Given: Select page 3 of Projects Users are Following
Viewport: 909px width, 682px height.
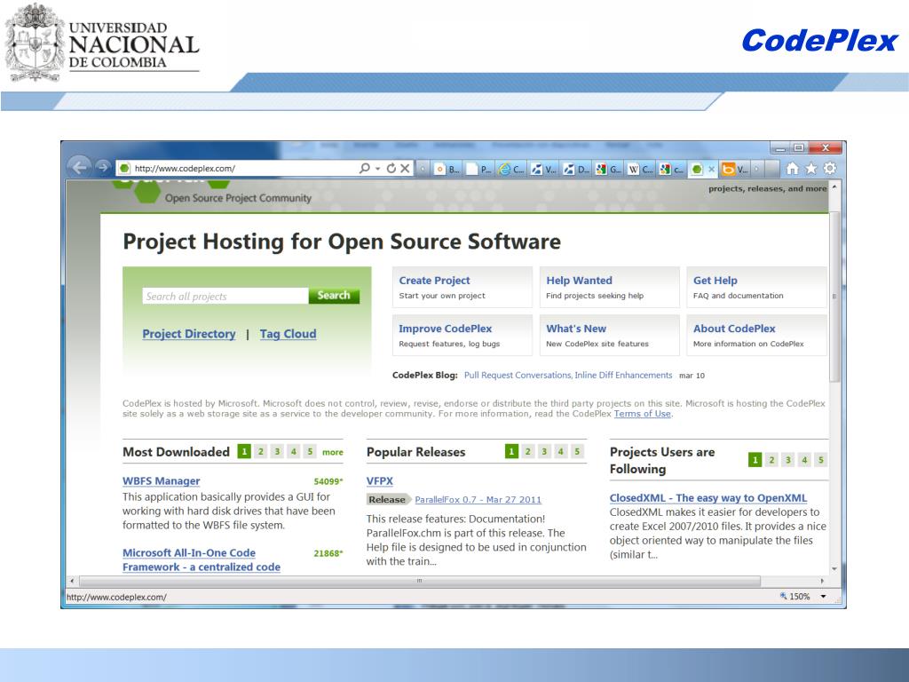Looking at the screenshot, I should point(788,460).
